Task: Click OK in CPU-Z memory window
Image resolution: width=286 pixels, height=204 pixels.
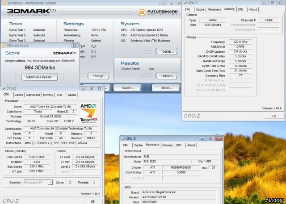Action: [274, 116]
